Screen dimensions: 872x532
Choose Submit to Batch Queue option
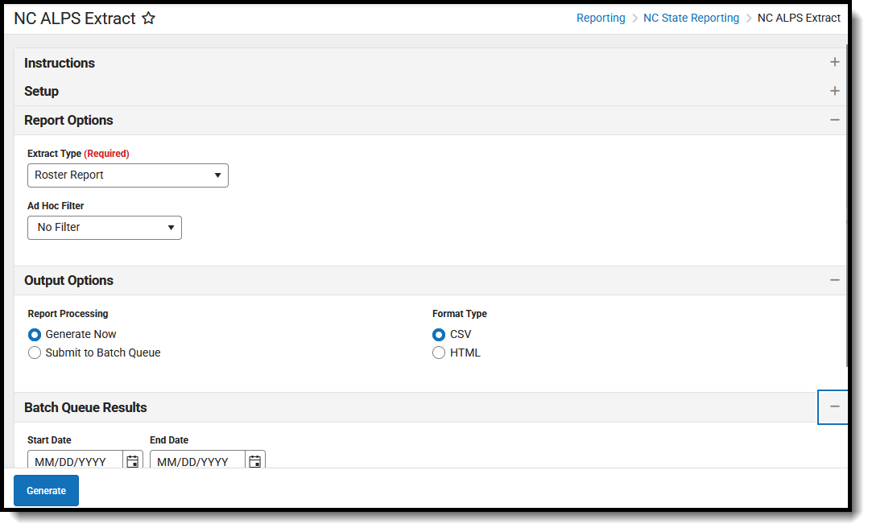pos(35,353)
